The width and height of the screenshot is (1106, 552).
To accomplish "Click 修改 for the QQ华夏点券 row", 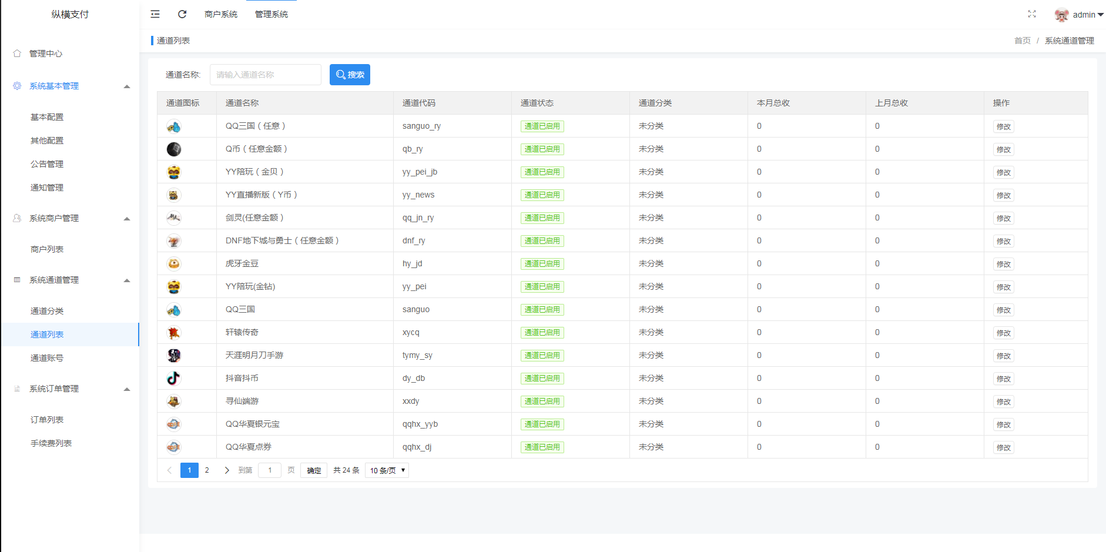I will click(x=1003, y=447).
